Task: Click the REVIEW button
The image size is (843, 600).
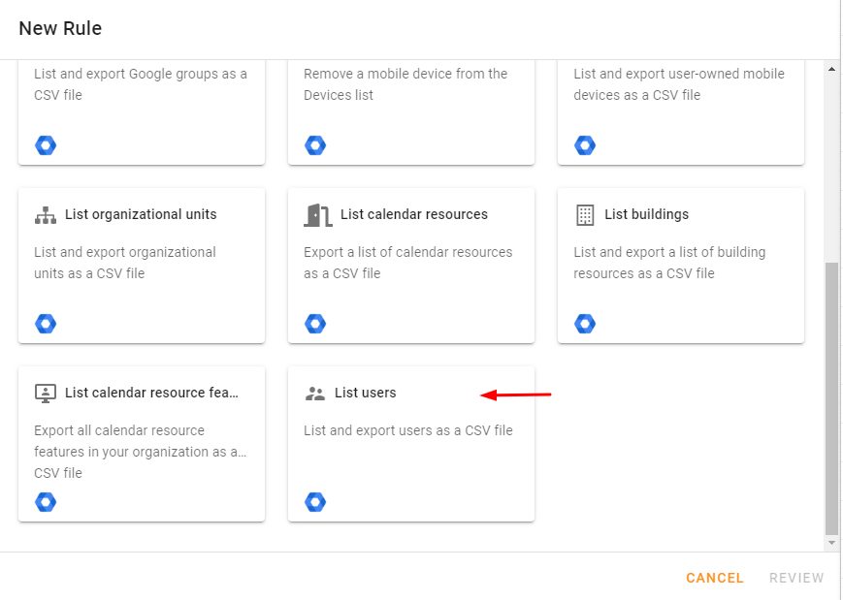Action: [796, 578]
